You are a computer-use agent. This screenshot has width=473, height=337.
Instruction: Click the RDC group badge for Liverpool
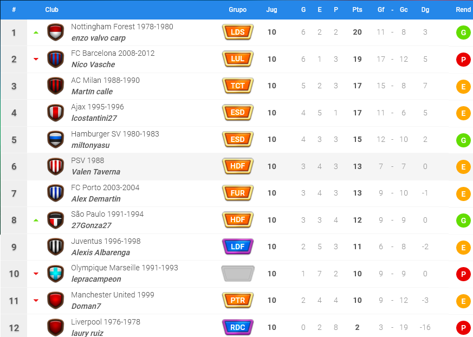(238, 327)
